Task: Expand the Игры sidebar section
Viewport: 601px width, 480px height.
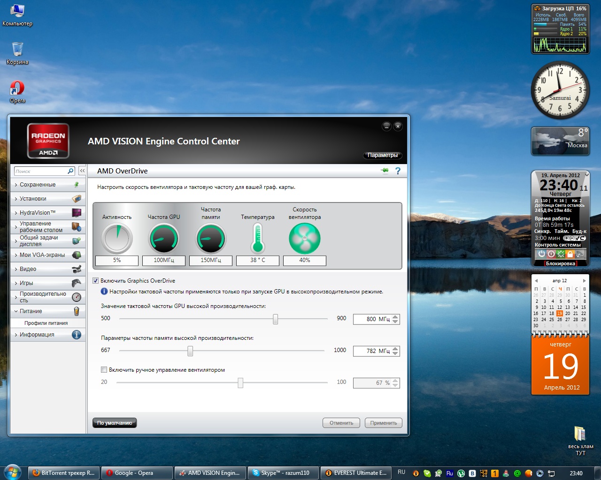Action: point(48,283)
